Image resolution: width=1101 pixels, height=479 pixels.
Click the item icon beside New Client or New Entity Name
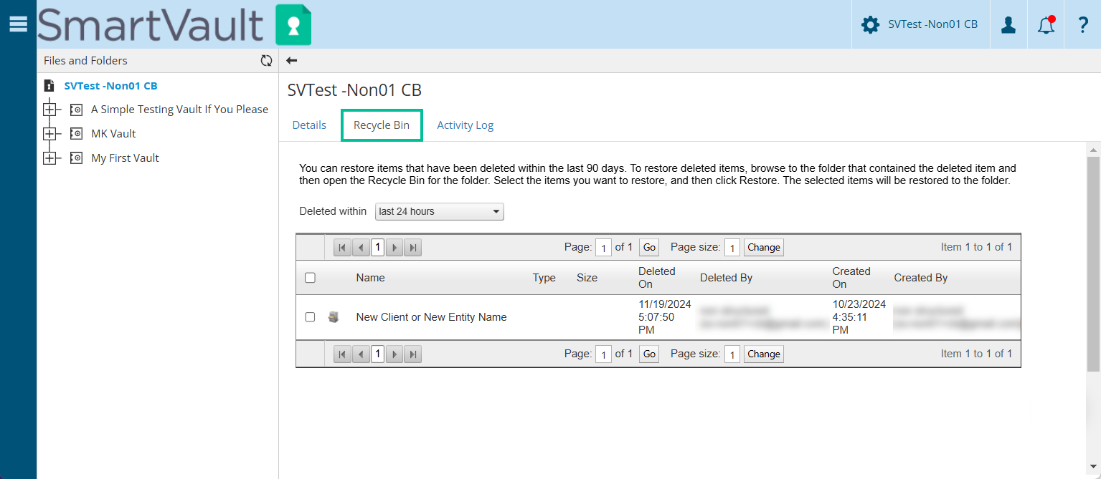334,317
